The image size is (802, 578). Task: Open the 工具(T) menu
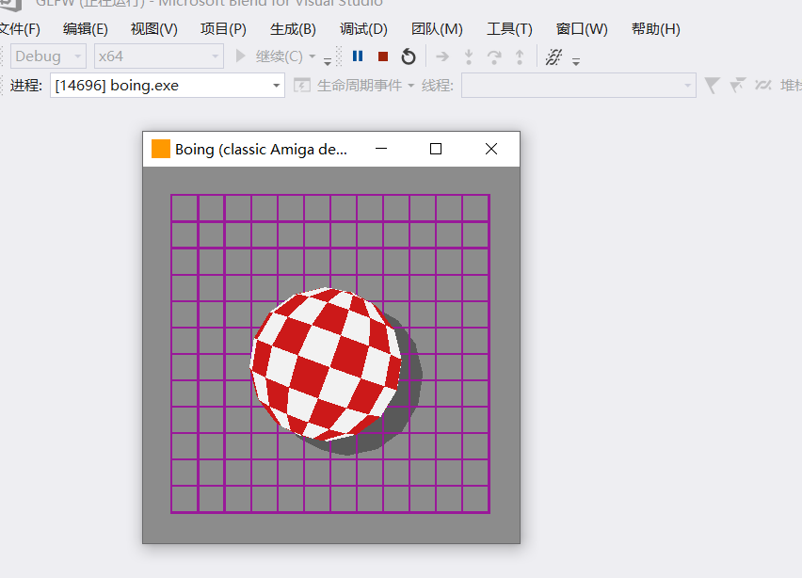[x=509, y=29]
